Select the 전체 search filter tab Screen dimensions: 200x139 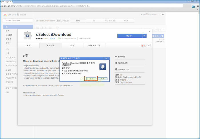pyautogui.click(x=78, y=21)
